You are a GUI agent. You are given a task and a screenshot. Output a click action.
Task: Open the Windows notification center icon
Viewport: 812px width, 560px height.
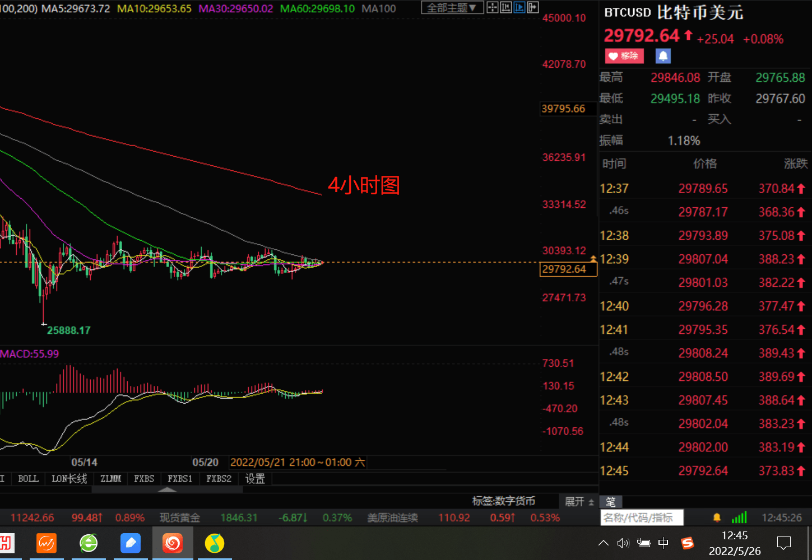coord(783,543)
